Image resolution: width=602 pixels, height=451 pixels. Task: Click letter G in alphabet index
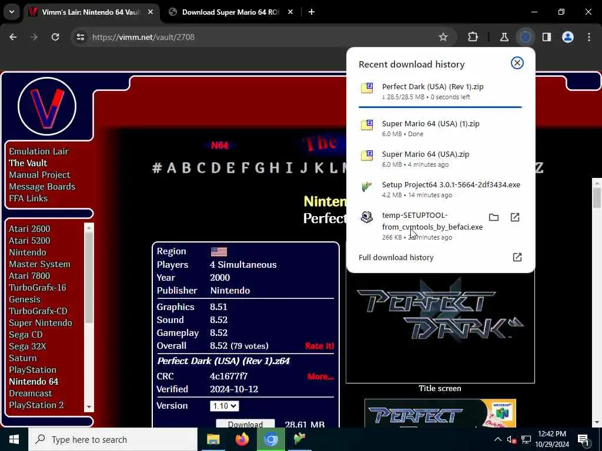click(259, 168)
